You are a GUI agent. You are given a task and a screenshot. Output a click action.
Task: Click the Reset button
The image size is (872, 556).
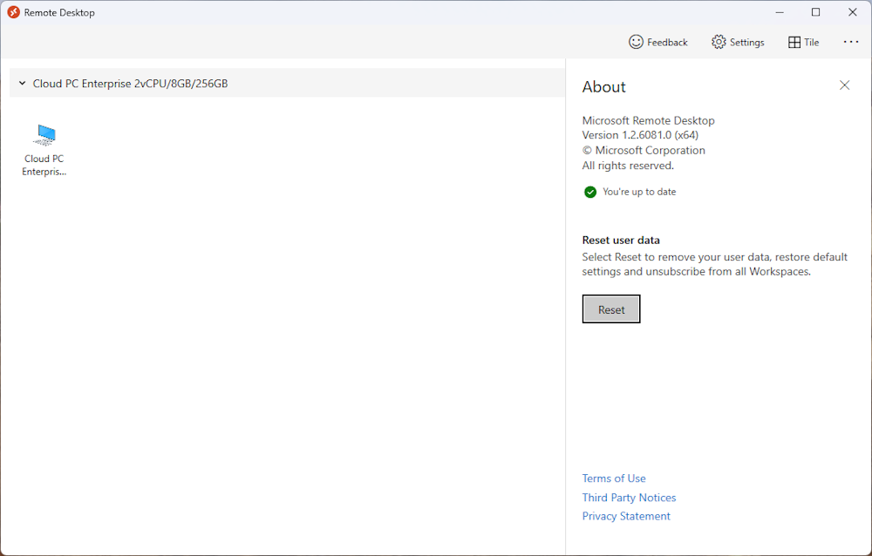click(611, 309)
